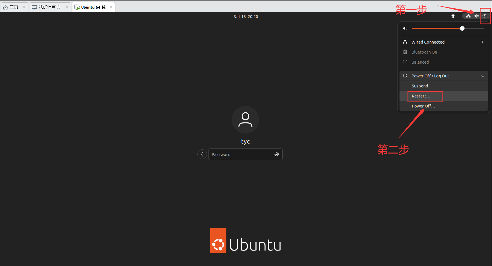Click the tyc user avatar
The height and width of the screenshot is (266, 492).
(245, 120)
